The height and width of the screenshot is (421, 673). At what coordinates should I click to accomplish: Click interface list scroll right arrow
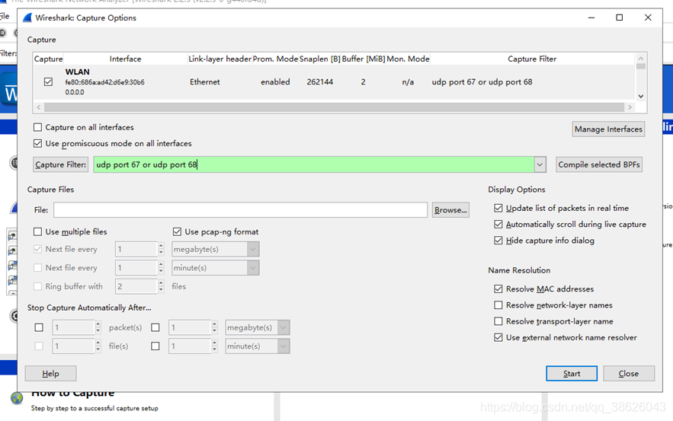630,107
